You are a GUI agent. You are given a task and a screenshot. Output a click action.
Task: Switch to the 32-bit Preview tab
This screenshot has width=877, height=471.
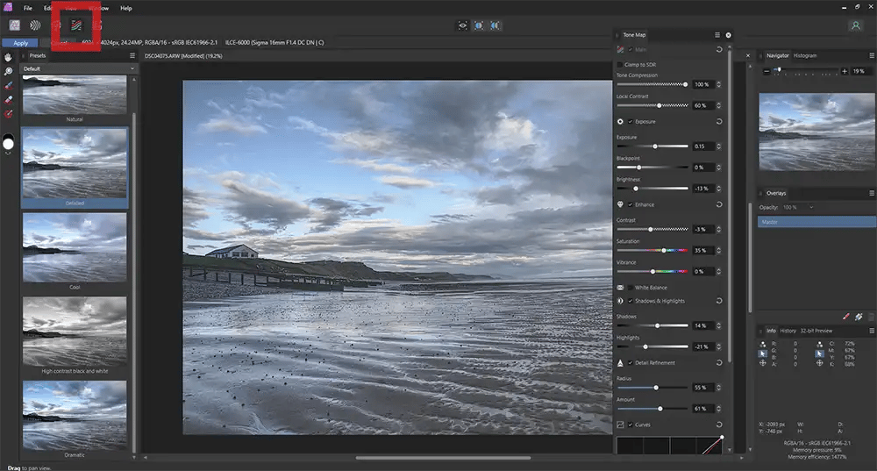click(x=816, y=331)
